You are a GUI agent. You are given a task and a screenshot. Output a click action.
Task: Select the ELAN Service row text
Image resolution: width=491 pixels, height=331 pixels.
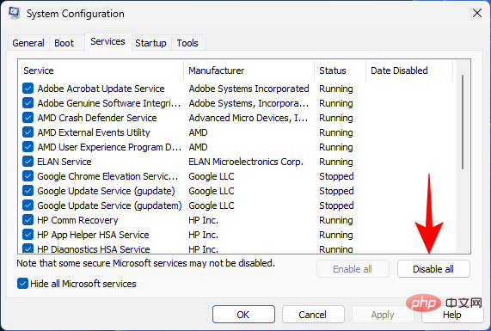coord(64,162)
